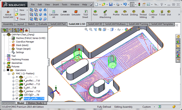Viewport: 182px width, 110px height.
Task: Add a Pocket operation
Action: pos(125,13)
